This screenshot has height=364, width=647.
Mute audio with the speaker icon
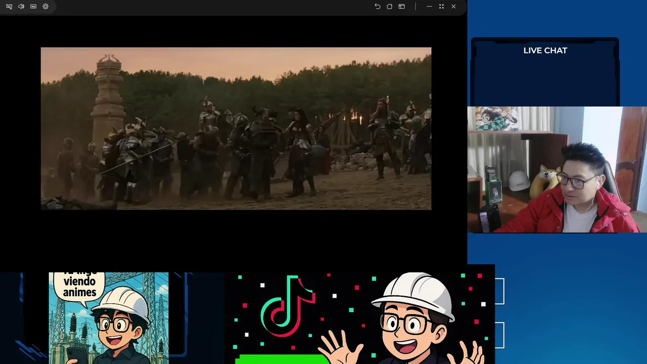pyautogui.click(x=21, y=7)
